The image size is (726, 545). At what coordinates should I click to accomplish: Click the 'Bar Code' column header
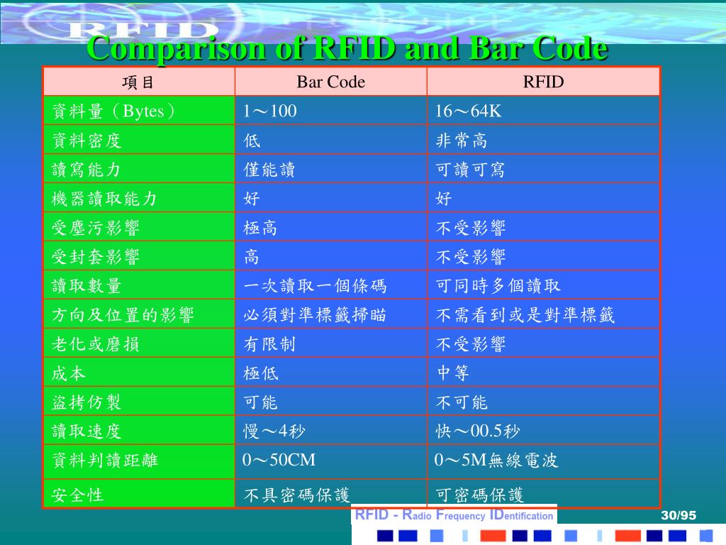330,82
